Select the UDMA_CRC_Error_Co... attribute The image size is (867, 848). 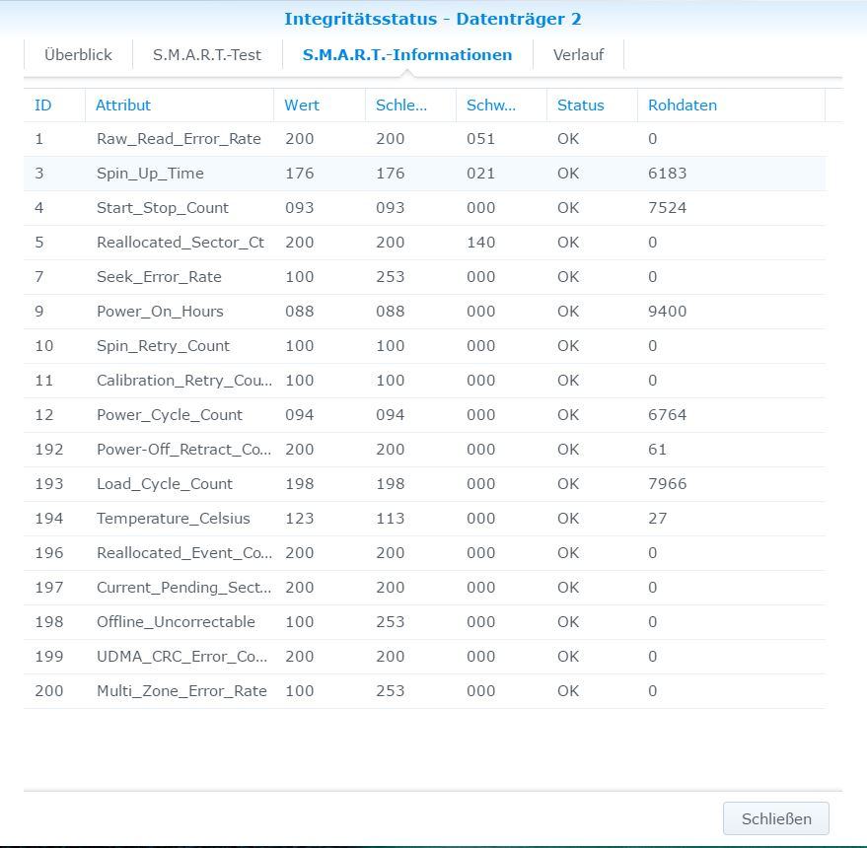coord(181,656)
